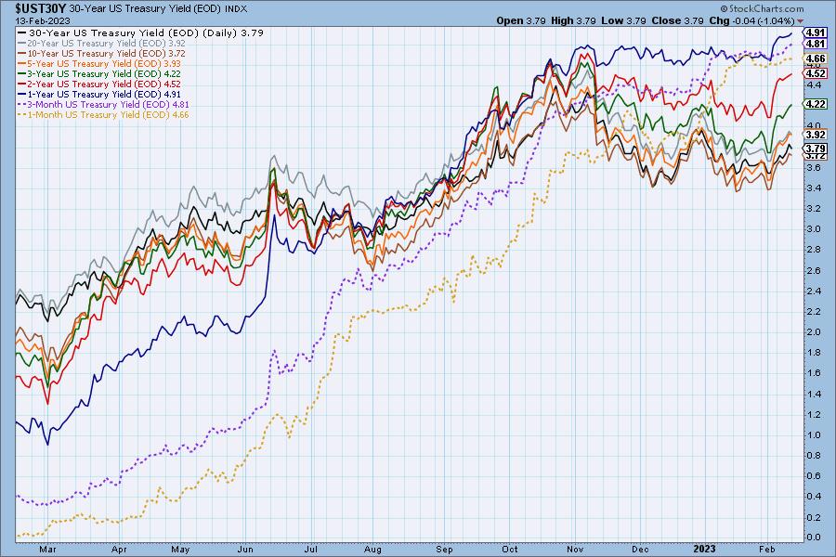836x557 pixels.
Task: Click the 1.4 tick on the yield axis
Action: tap(814, 394)
